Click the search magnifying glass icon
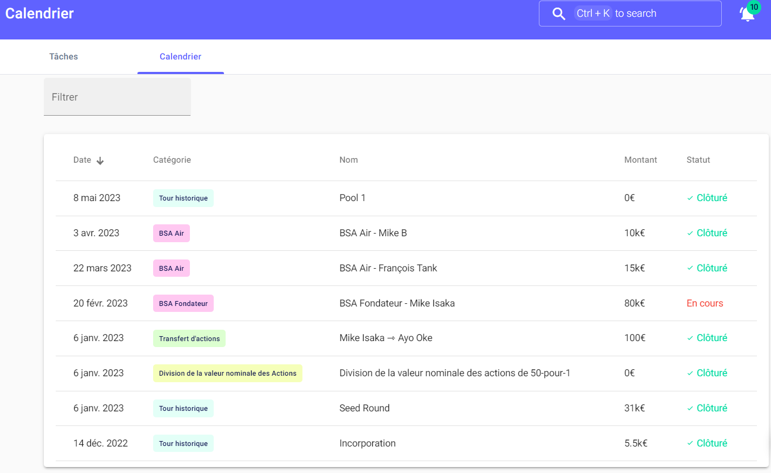This screenshot has width=771, height=473. [558, 14]
